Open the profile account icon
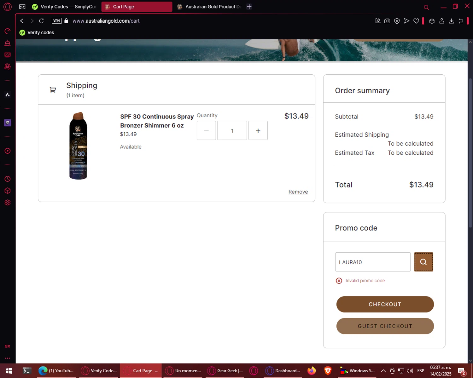Screen dimensions: 473x378 [x=442, y=21]
